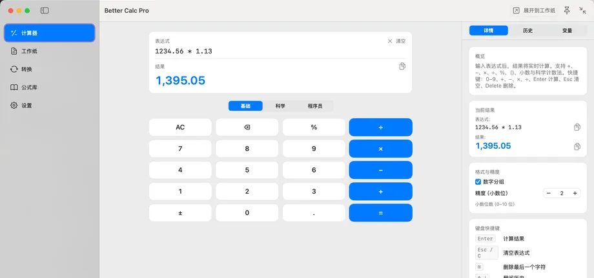Image resolution: width=594 pixels, height=278 pixels.
Task: Tap the number 2 key
Action: click(247, 192)
